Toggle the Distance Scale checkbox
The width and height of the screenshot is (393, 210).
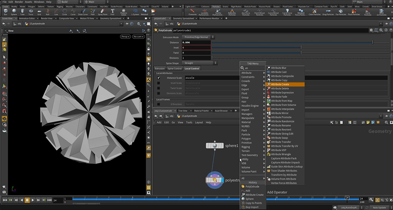158,78
